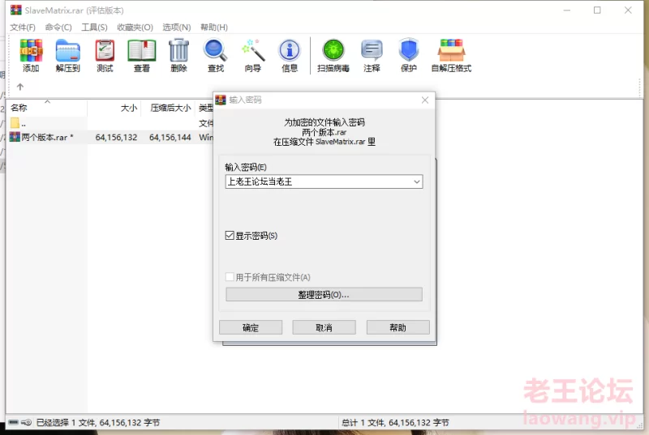
Task: Click the SFX (自解压格式) box icon
Action: pyautogui.click(x=451, y=50)
